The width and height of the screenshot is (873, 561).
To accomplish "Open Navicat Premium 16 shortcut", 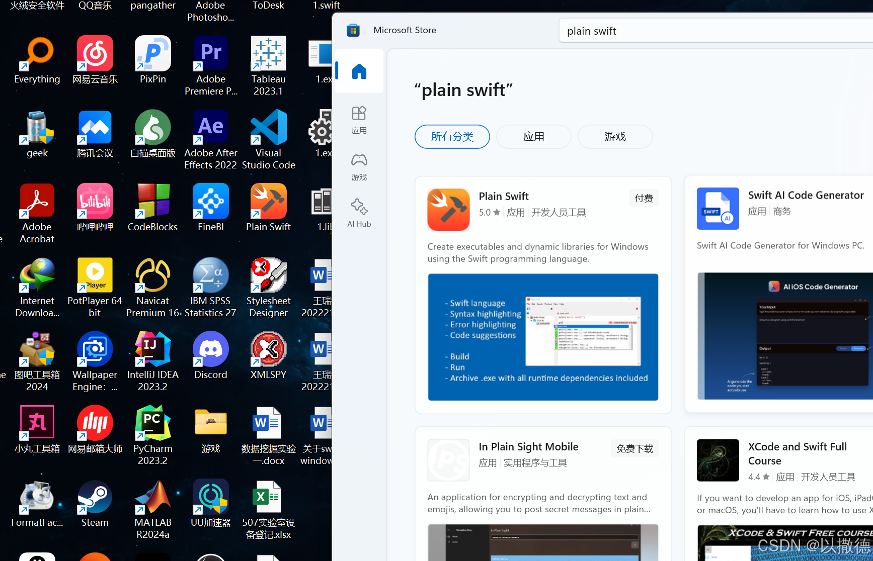I will pyautogui.click(x=153, y=288).
